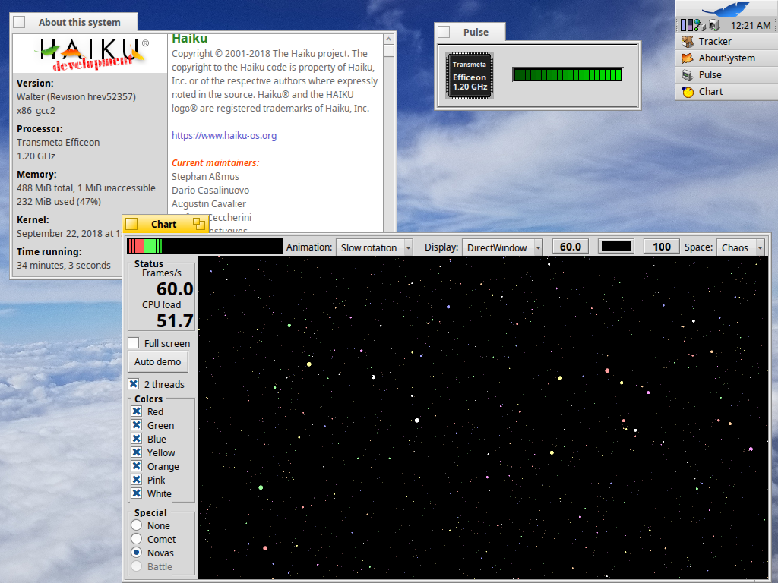Click the zoom button on the Chart tab

point(199,224)
